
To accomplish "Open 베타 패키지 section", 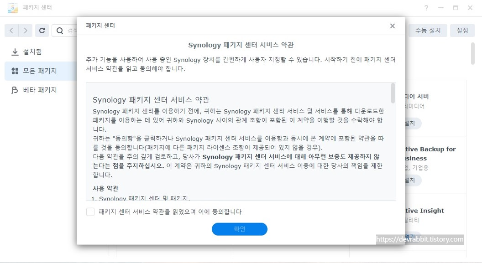I will pyautogui.click(x=41, y=90).
